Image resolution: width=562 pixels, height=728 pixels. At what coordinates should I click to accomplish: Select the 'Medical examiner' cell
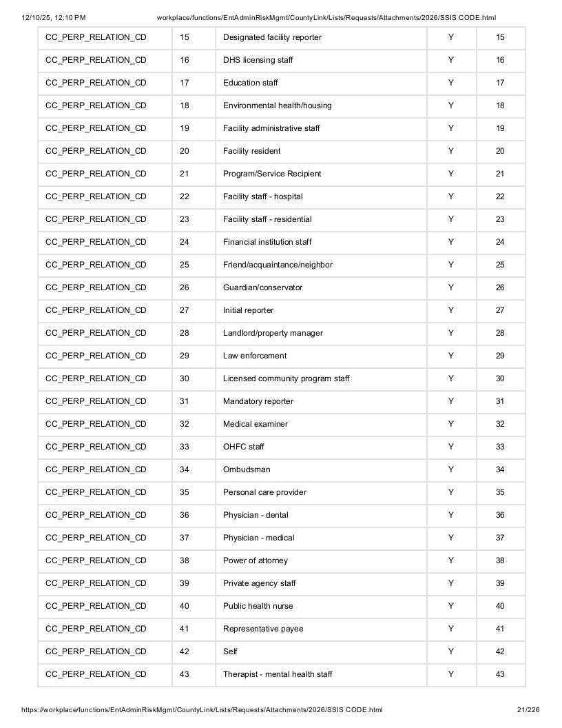(321, 424)
